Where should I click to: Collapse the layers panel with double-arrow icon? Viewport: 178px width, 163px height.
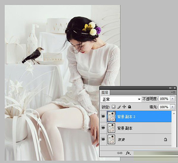(x=170, y=88)
